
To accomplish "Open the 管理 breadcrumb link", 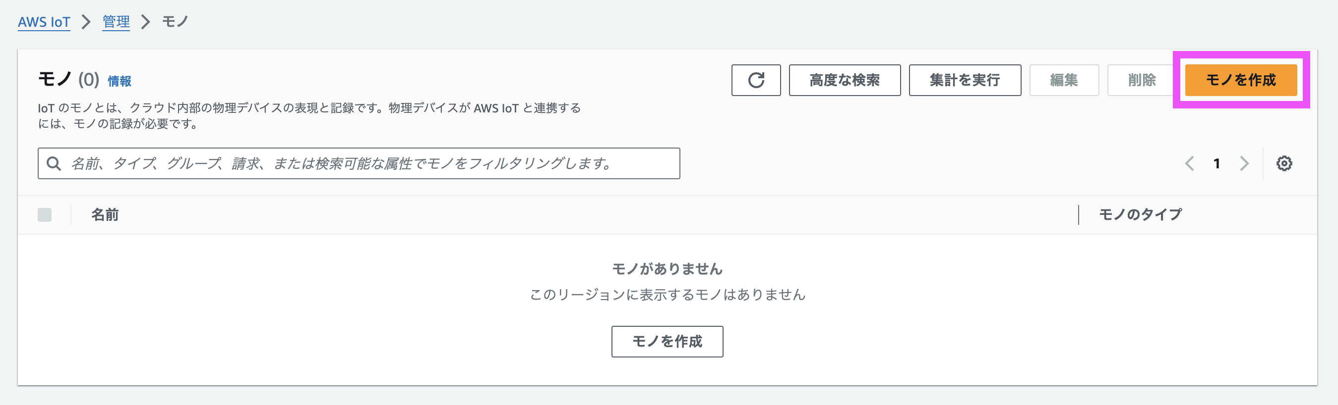I will tap(116, 22).
